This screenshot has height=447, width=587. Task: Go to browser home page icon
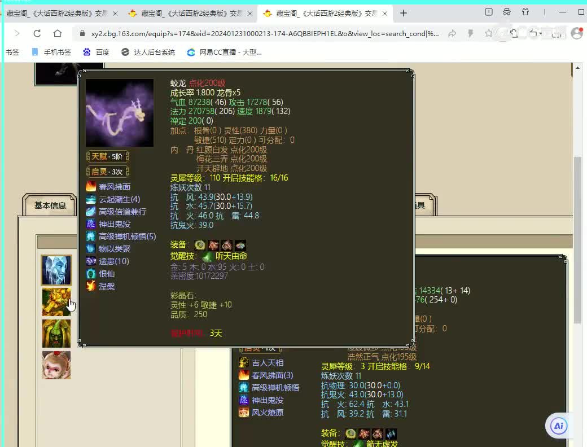click(x=57, y=33)
